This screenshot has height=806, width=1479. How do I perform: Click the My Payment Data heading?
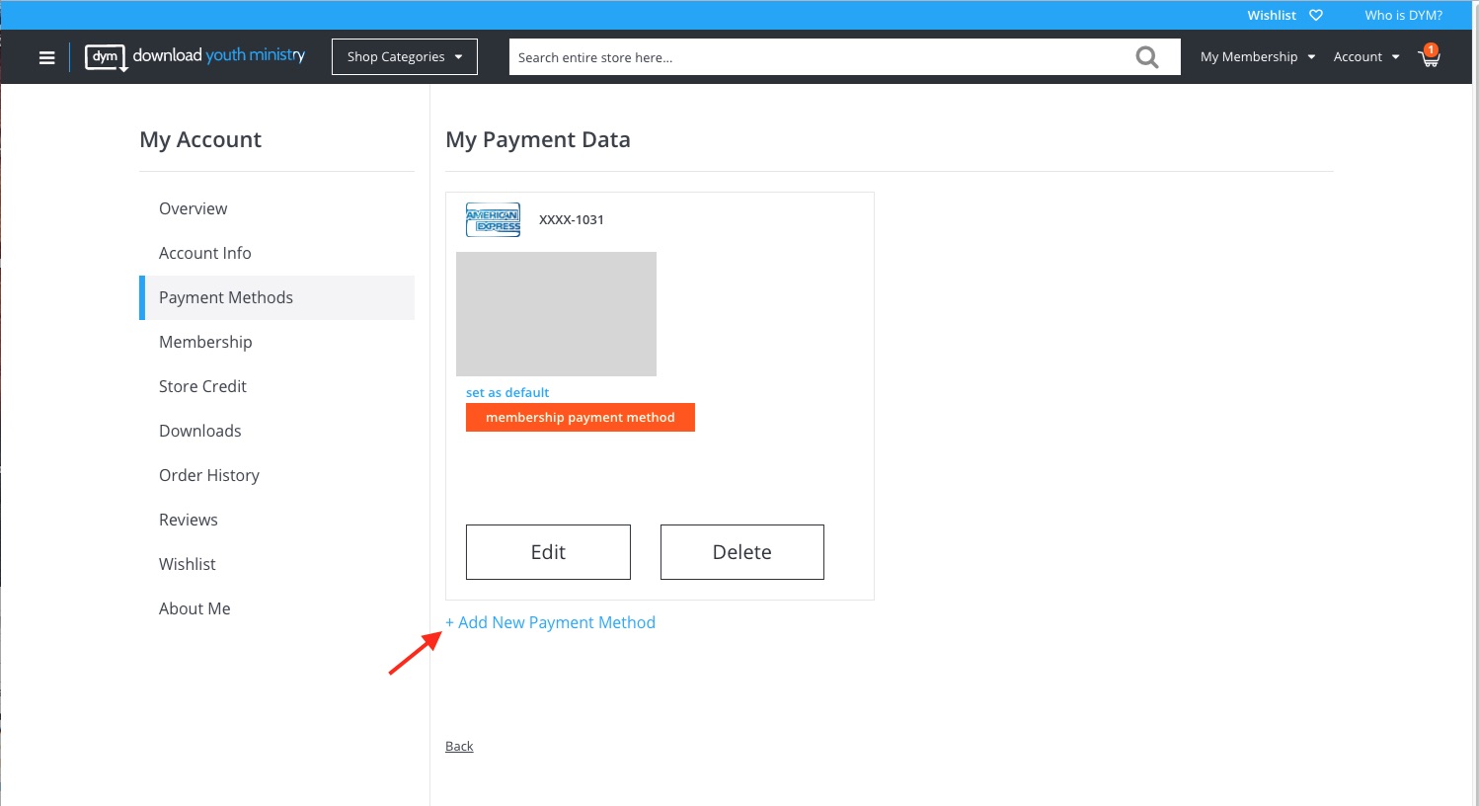[538, 139]
